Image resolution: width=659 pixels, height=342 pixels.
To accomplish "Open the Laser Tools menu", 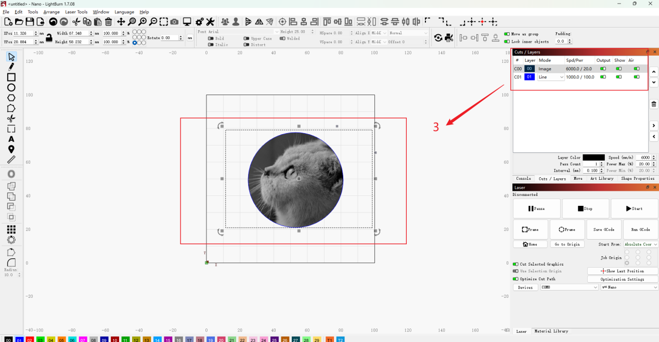I will point(76,12).
